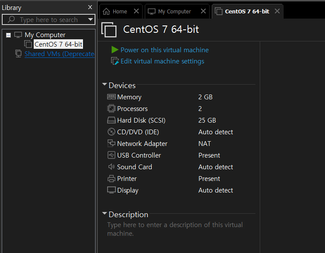The height and width of the screenshot is (253, 325).
Task: Click the Shared VMs icon in Library
Action: pos(19,54)
